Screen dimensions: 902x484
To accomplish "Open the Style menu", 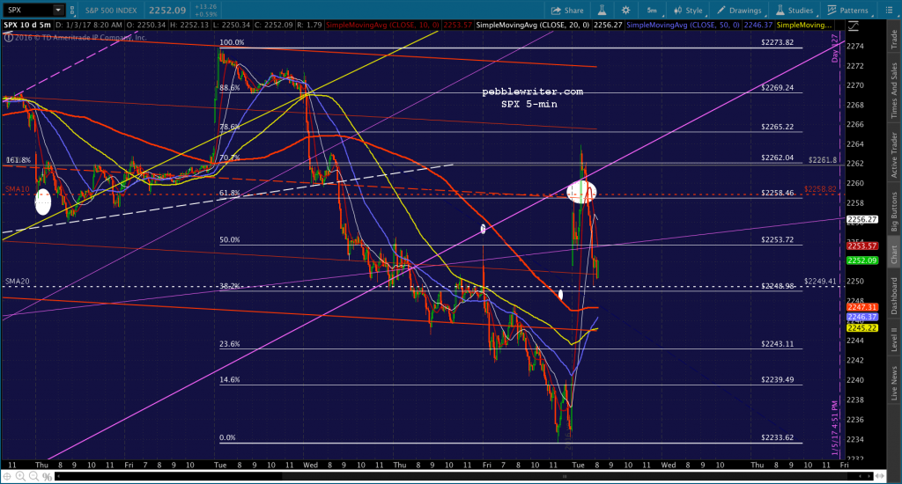I will coord(689,11).
